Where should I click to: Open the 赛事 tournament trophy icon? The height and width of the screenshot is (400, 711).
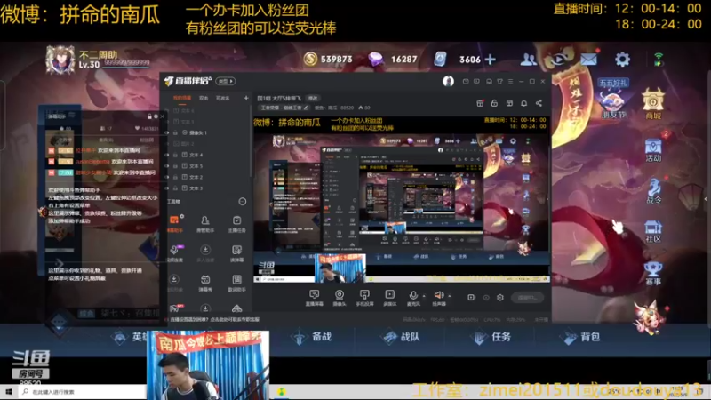click(653, 274)
